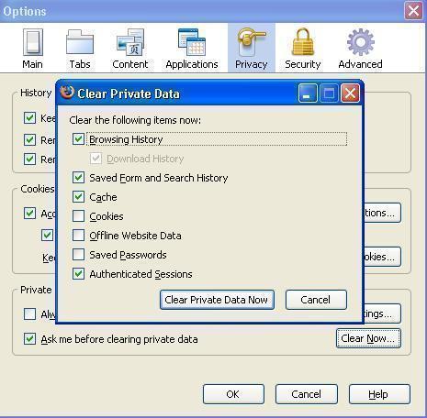Switch to the Tabs options pane

[80, 49]
